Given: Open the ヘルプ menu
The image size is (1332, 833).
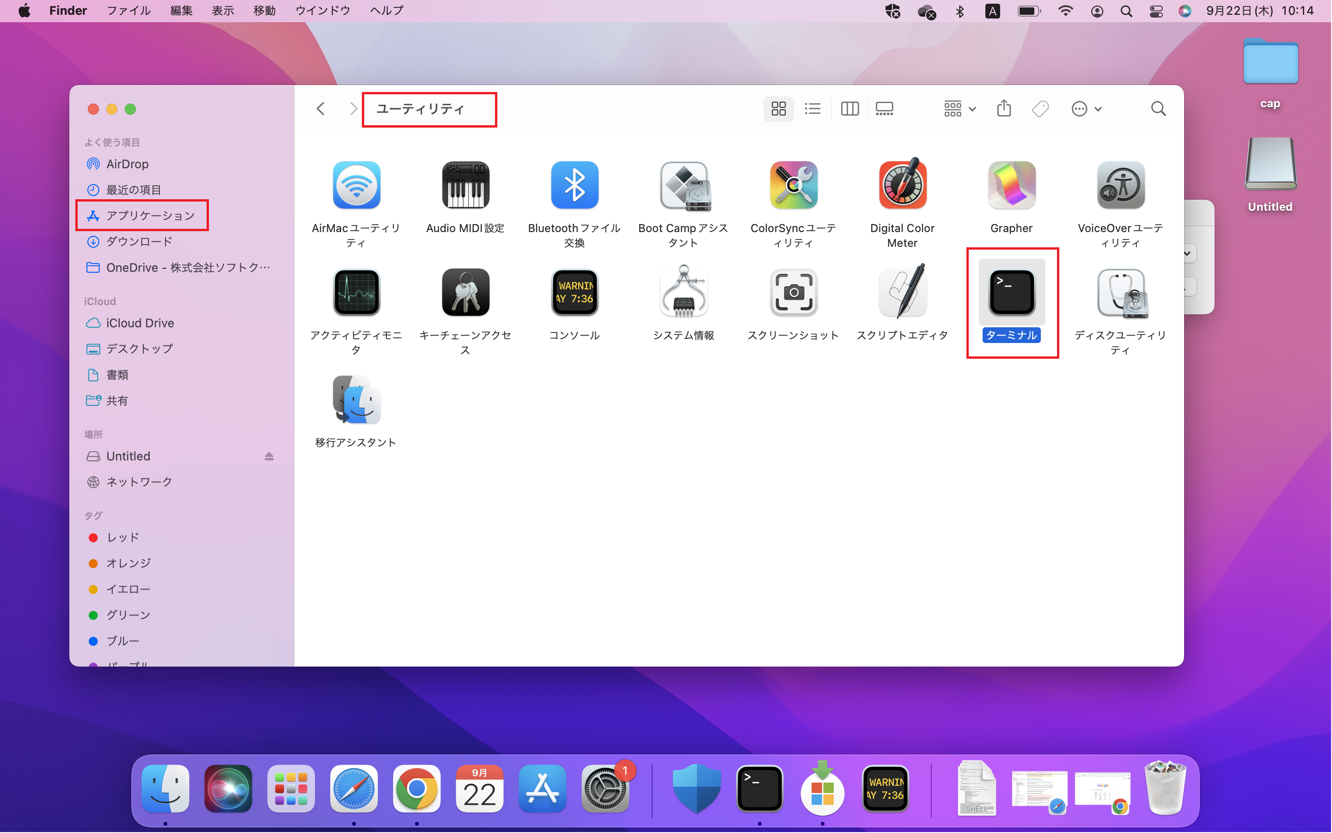Looking at the screenshot, I should [387, 11].
